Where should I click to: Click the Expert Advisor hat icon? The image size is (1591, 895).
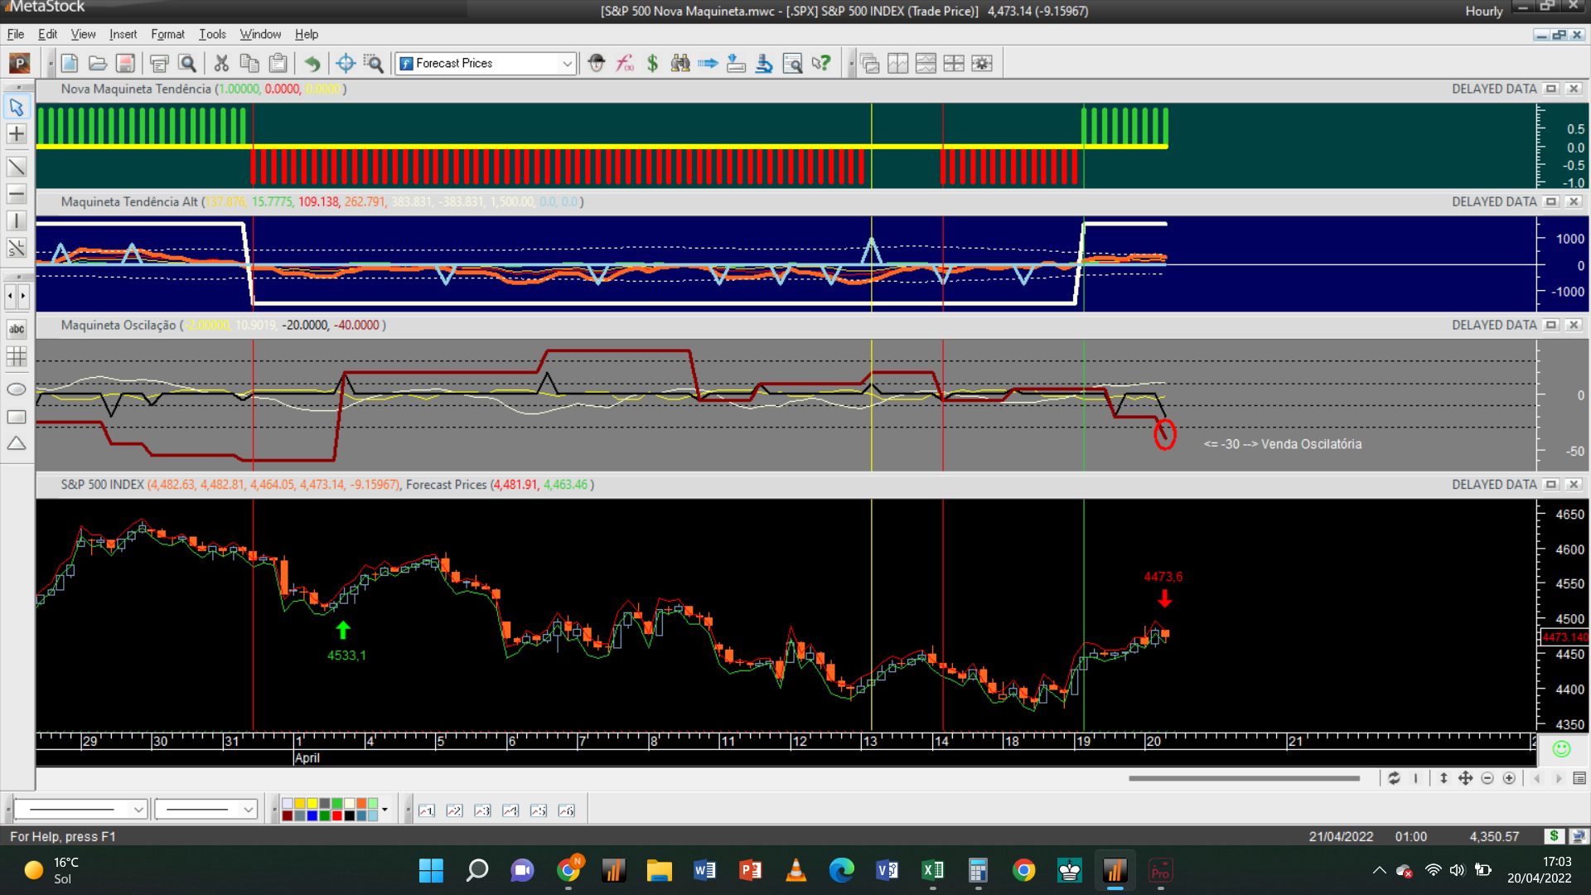click(597, 63)
